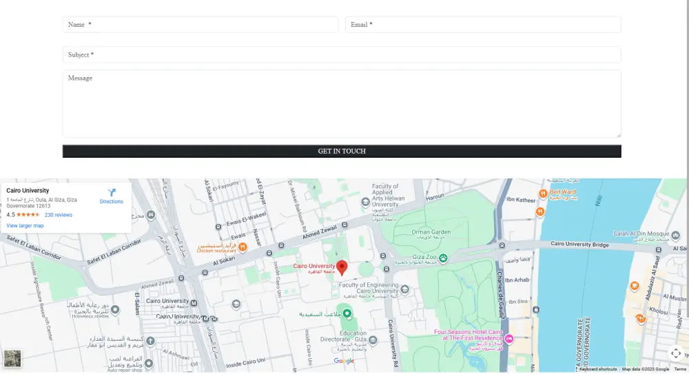Toggle fullscreen map view button
Image resolution: width=689 pixels, height=374 pixels.
pos(676,353)
